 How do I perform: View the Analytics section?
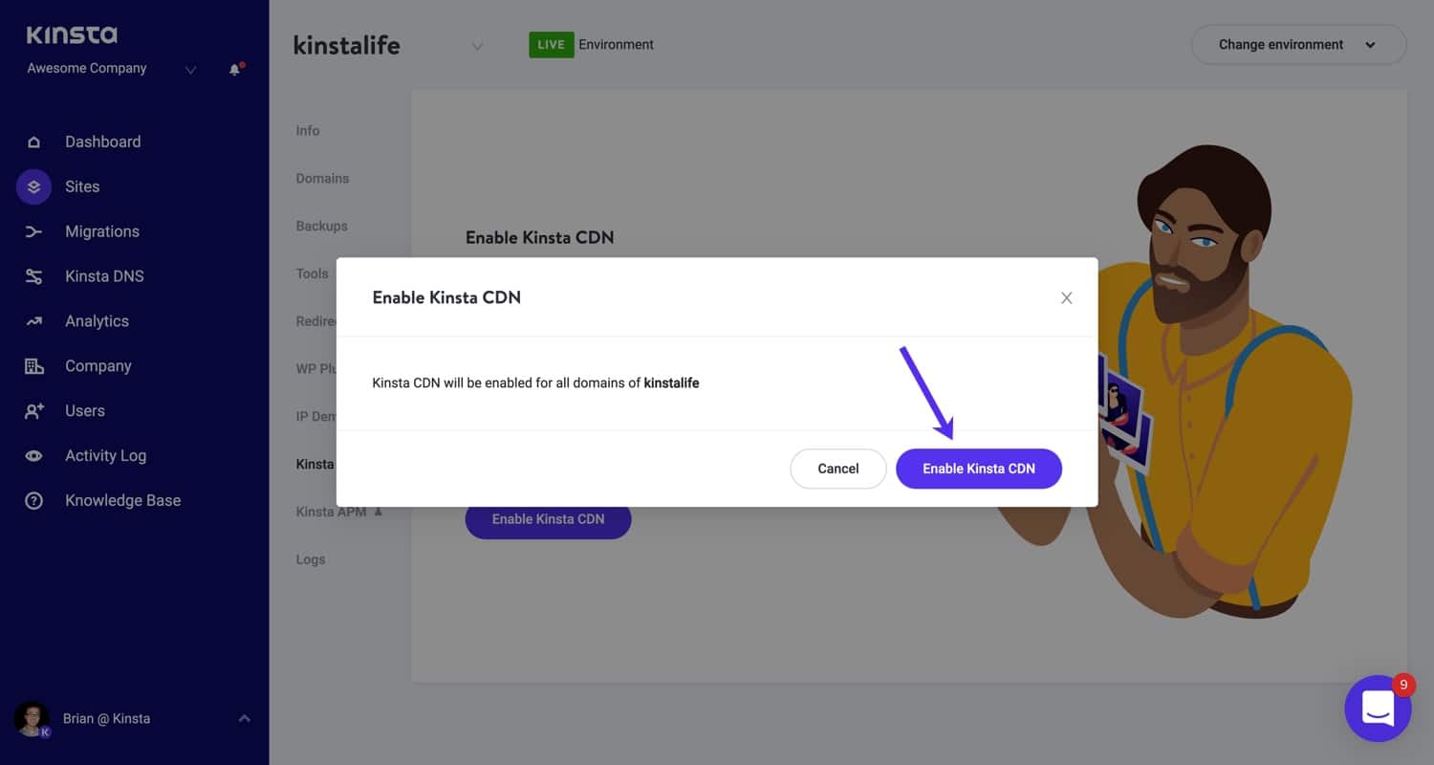(97, 320)
